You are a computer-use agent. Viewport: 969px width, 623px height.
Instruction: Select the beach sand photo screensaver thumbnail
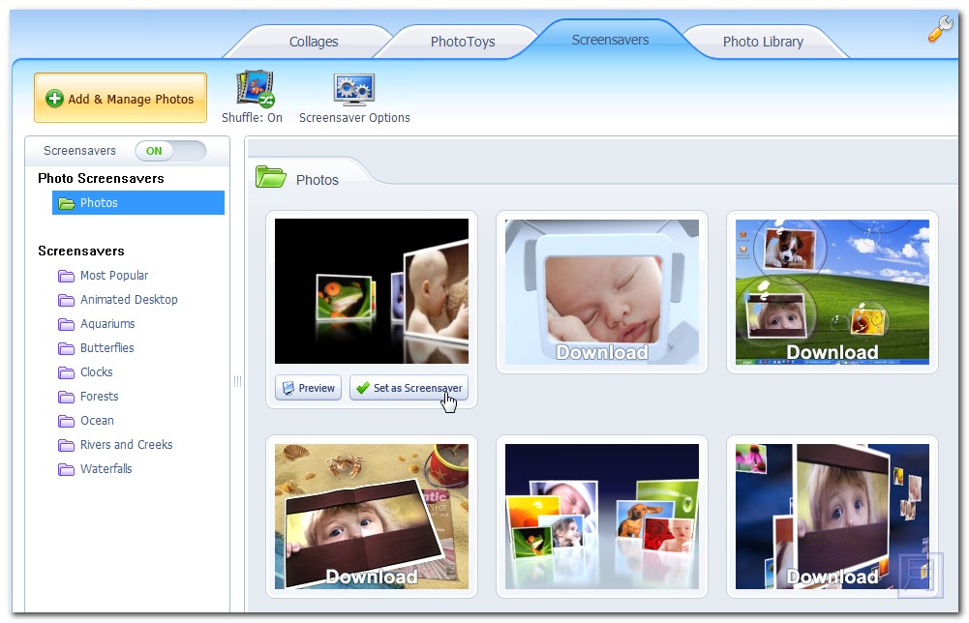click(x=372, y=517)
